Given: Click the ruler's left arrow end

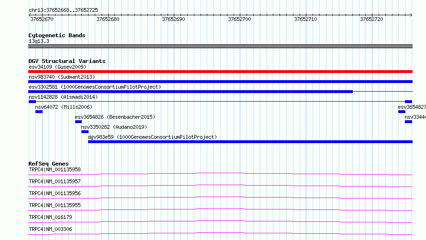Looking at the screenshot, I should pyautogui.click(x=30, y=15).
